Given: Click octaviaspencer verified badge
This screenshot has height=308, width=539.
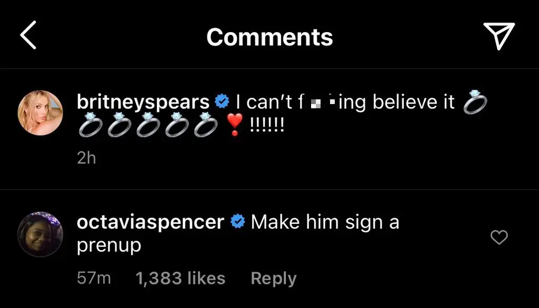Looking at the screenshot, I should 238,221.
